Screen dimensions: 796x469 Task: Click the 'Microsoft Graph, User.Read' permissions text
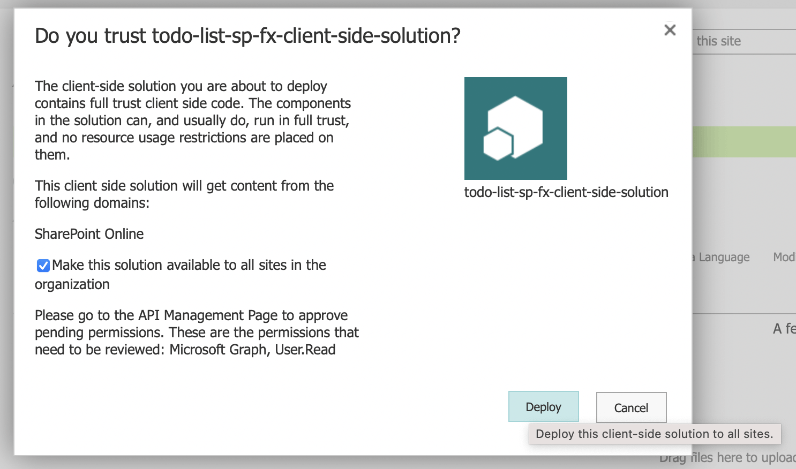(252, 350)
